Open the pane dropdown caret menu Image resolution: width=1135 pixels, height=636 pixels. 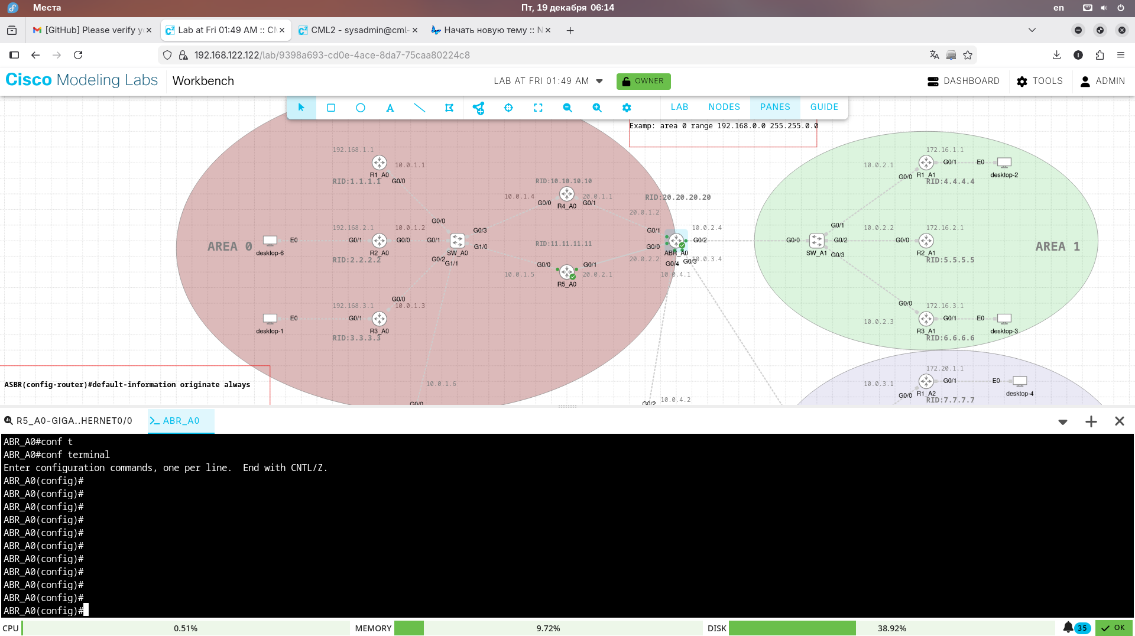point(1062,421)
